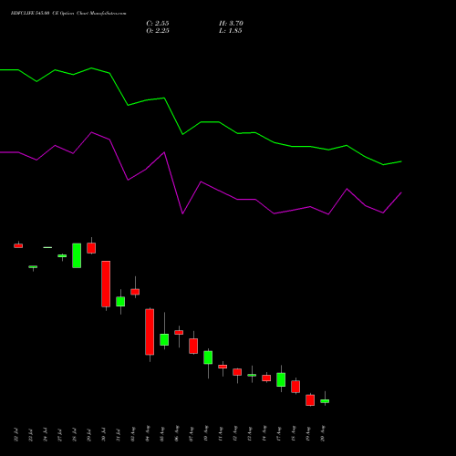
Task: Click the 28 Jul date label
Action: pos(75,435)
